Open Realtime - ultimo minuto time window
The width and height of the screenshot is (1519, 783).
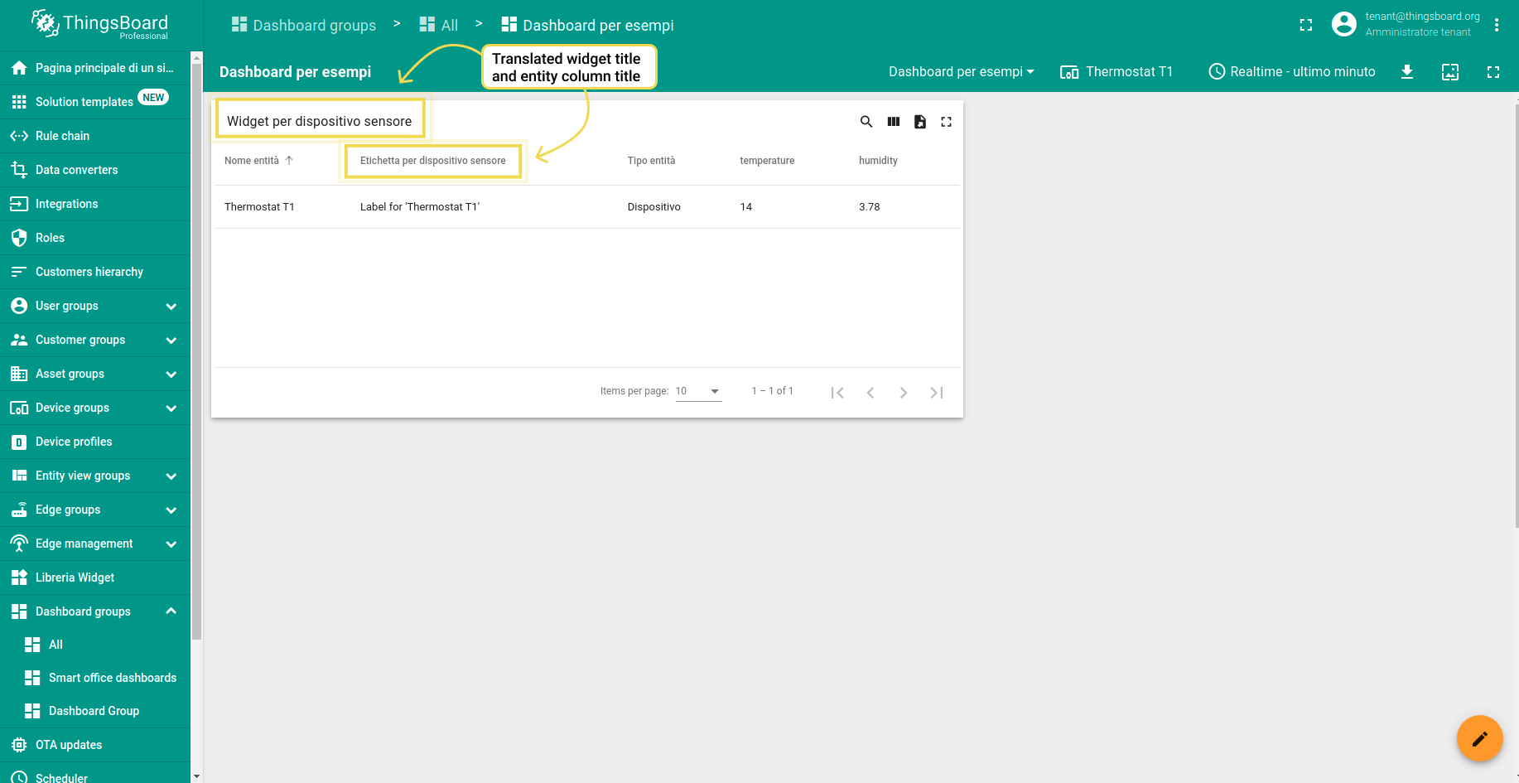(x=1292, y=72)
